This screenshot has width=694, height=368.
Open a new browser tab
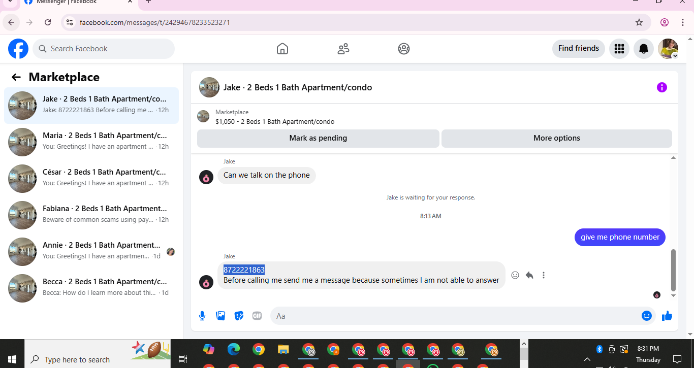click(148, 2)
